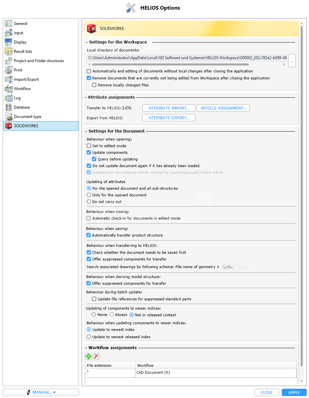Viewport: 309px width, 398px height.
Task: Delete workflow assignment with red X icon
Action: 97,356
